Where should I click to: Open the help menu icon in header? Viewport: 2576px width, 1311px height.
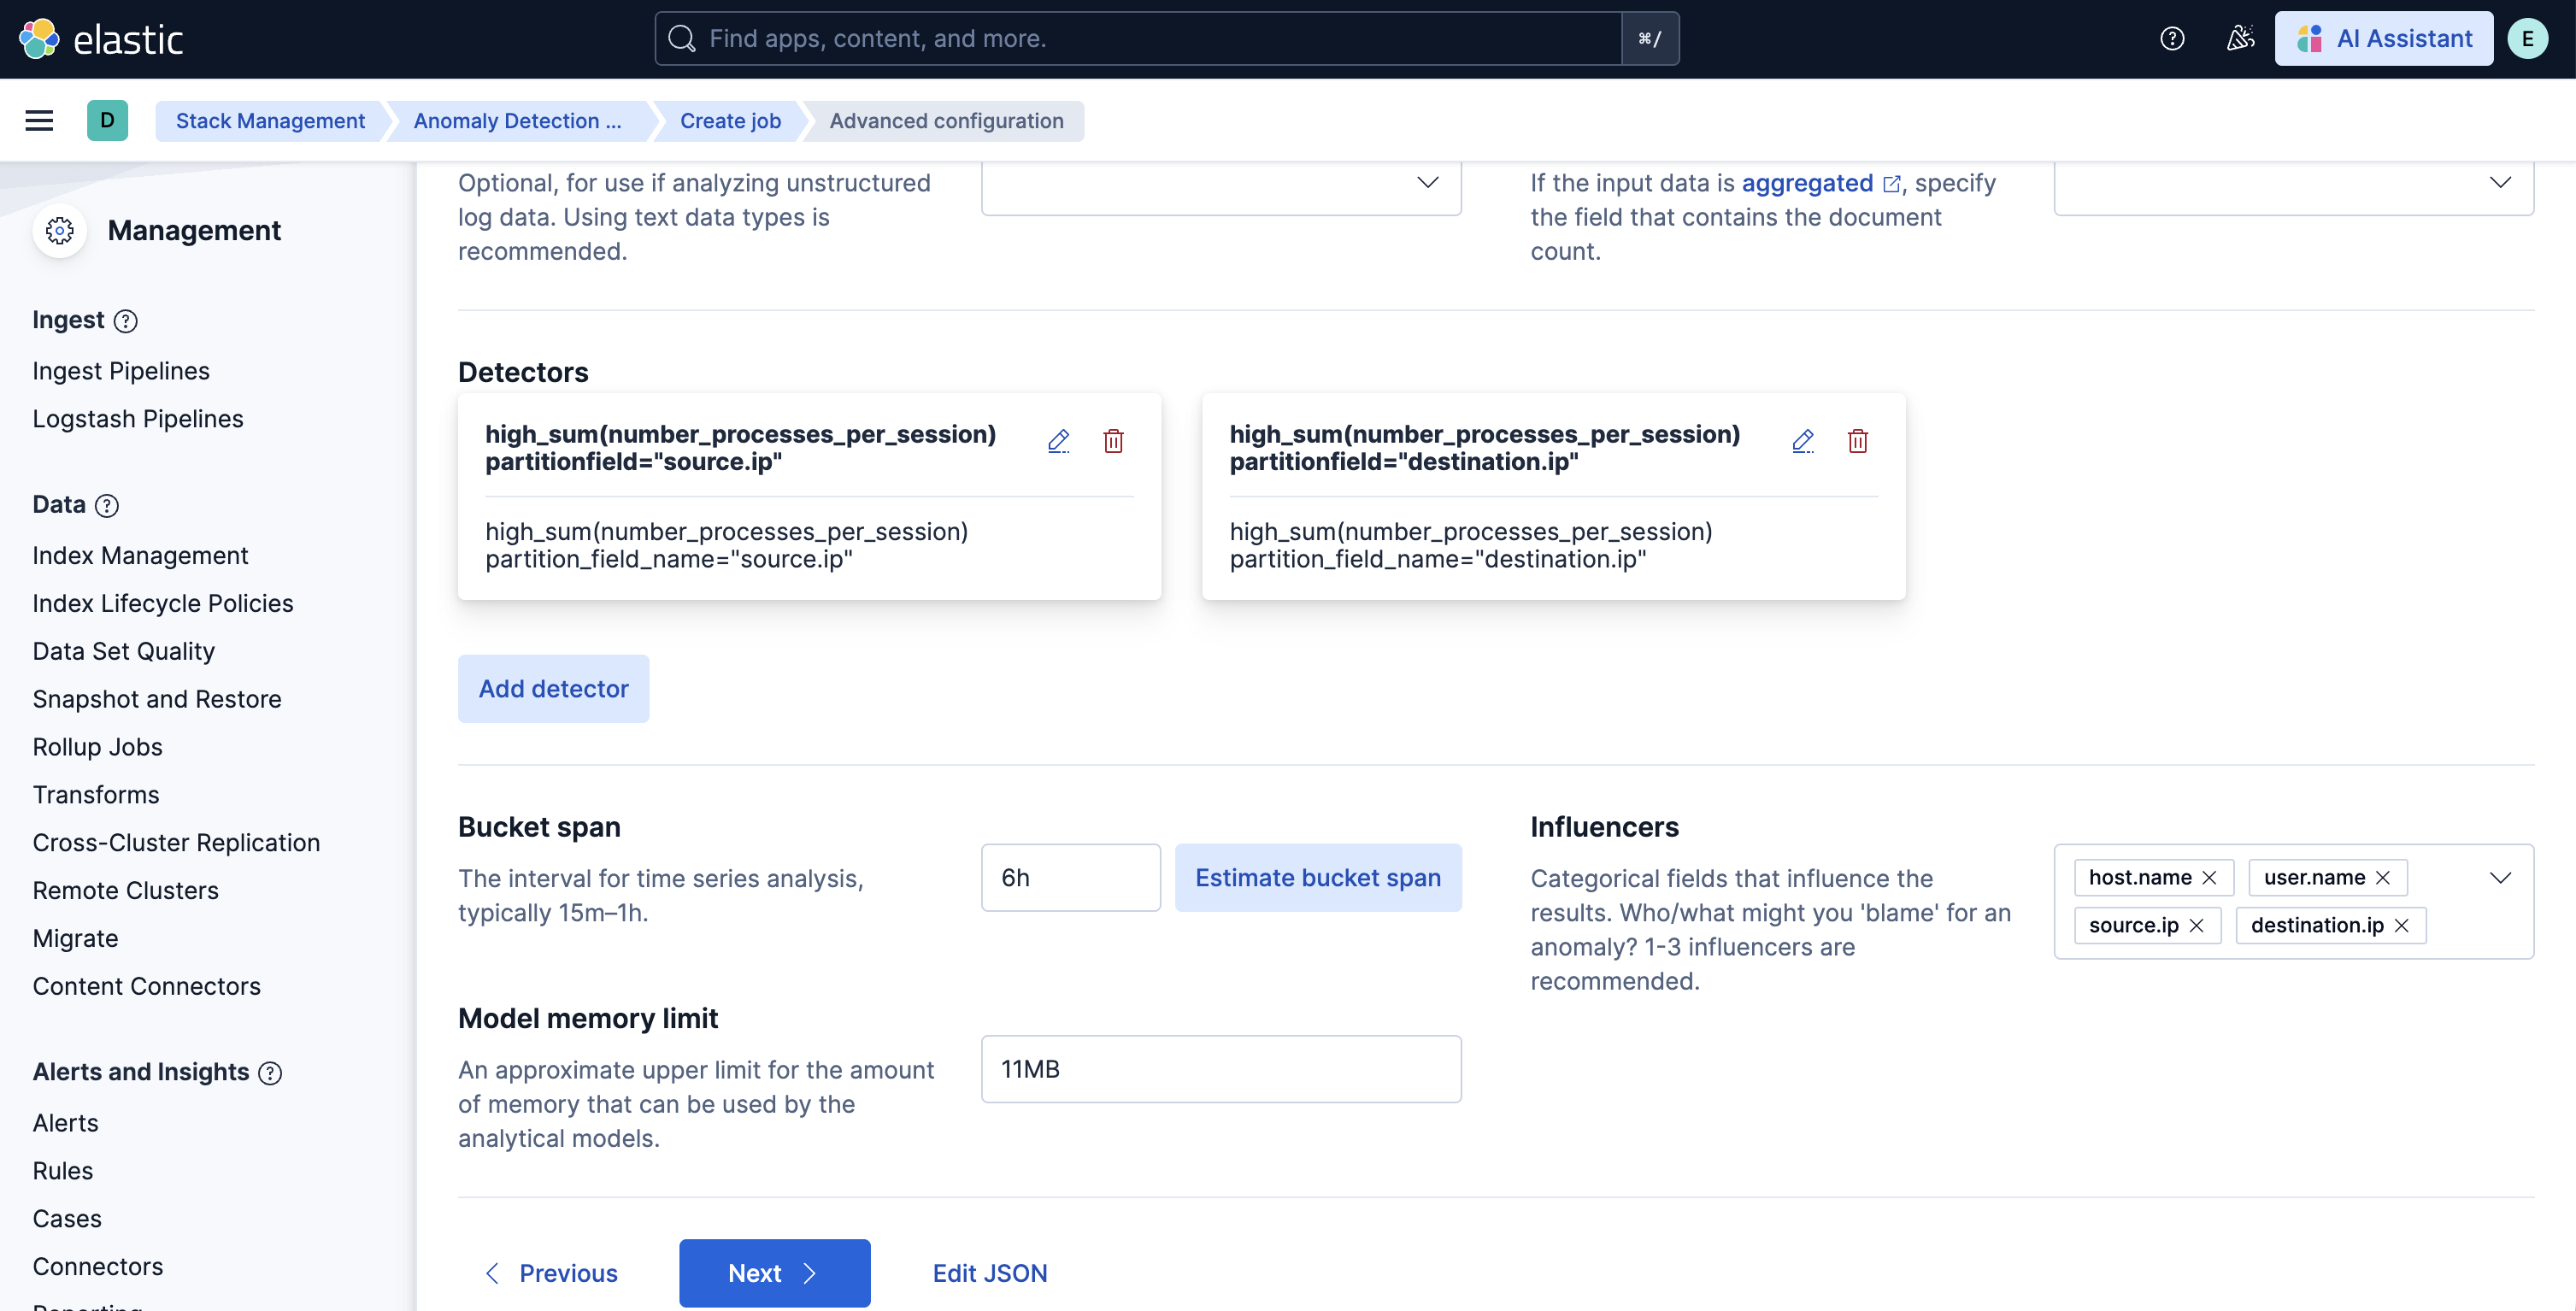[x=2171, y=39]
